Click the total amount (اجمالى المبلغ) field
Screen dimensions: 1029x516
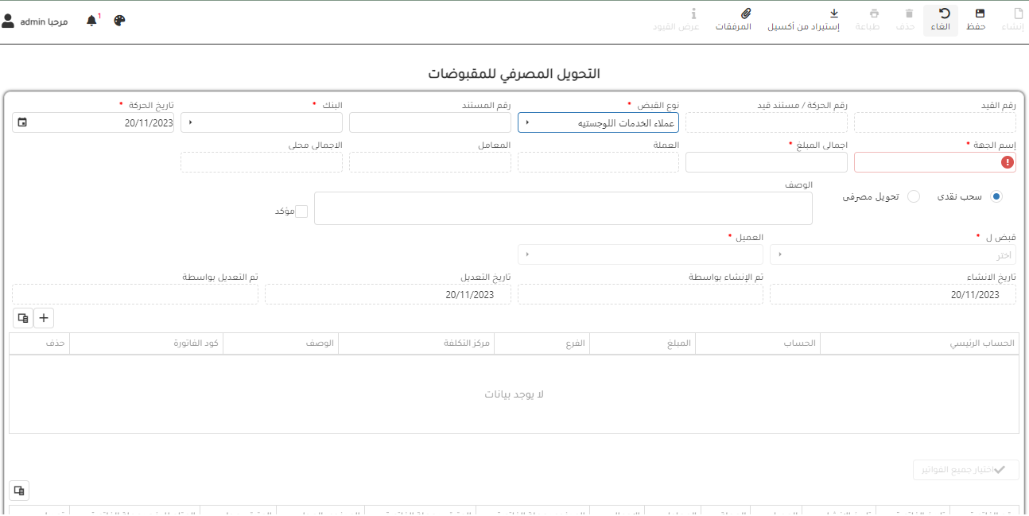[766, 162]
